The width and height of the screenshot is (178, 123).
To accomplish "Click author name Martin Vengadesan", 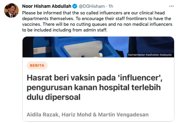I will pos(123,115).
